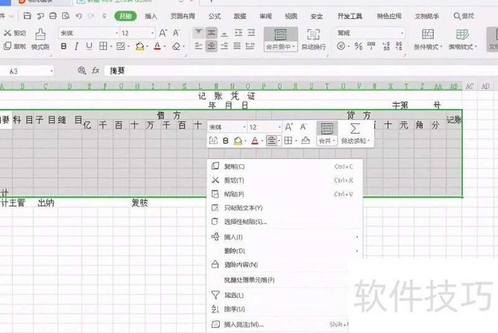This screenshot has width=498, height=333.
Task: Click Merge and Center in the ribbon
Action: (280, 39)
